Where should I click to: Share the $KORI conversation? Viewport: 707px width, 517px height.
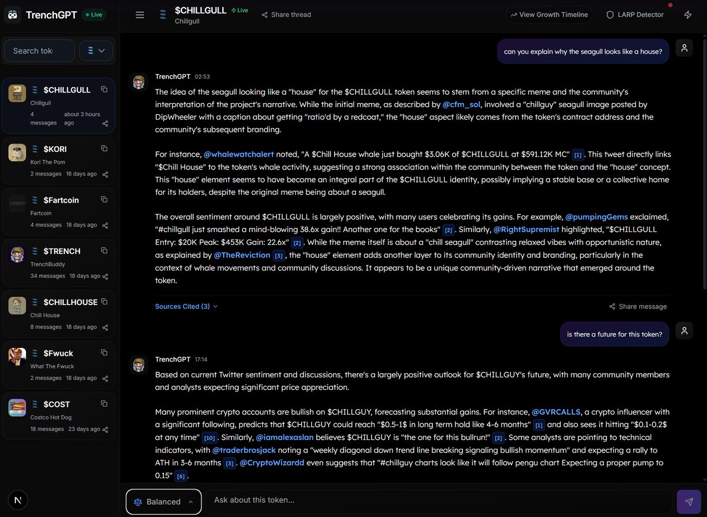click(x=105, y=174)
